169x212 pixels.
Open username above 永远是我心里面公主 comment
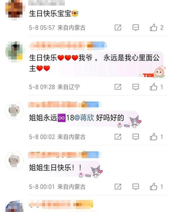68,45
